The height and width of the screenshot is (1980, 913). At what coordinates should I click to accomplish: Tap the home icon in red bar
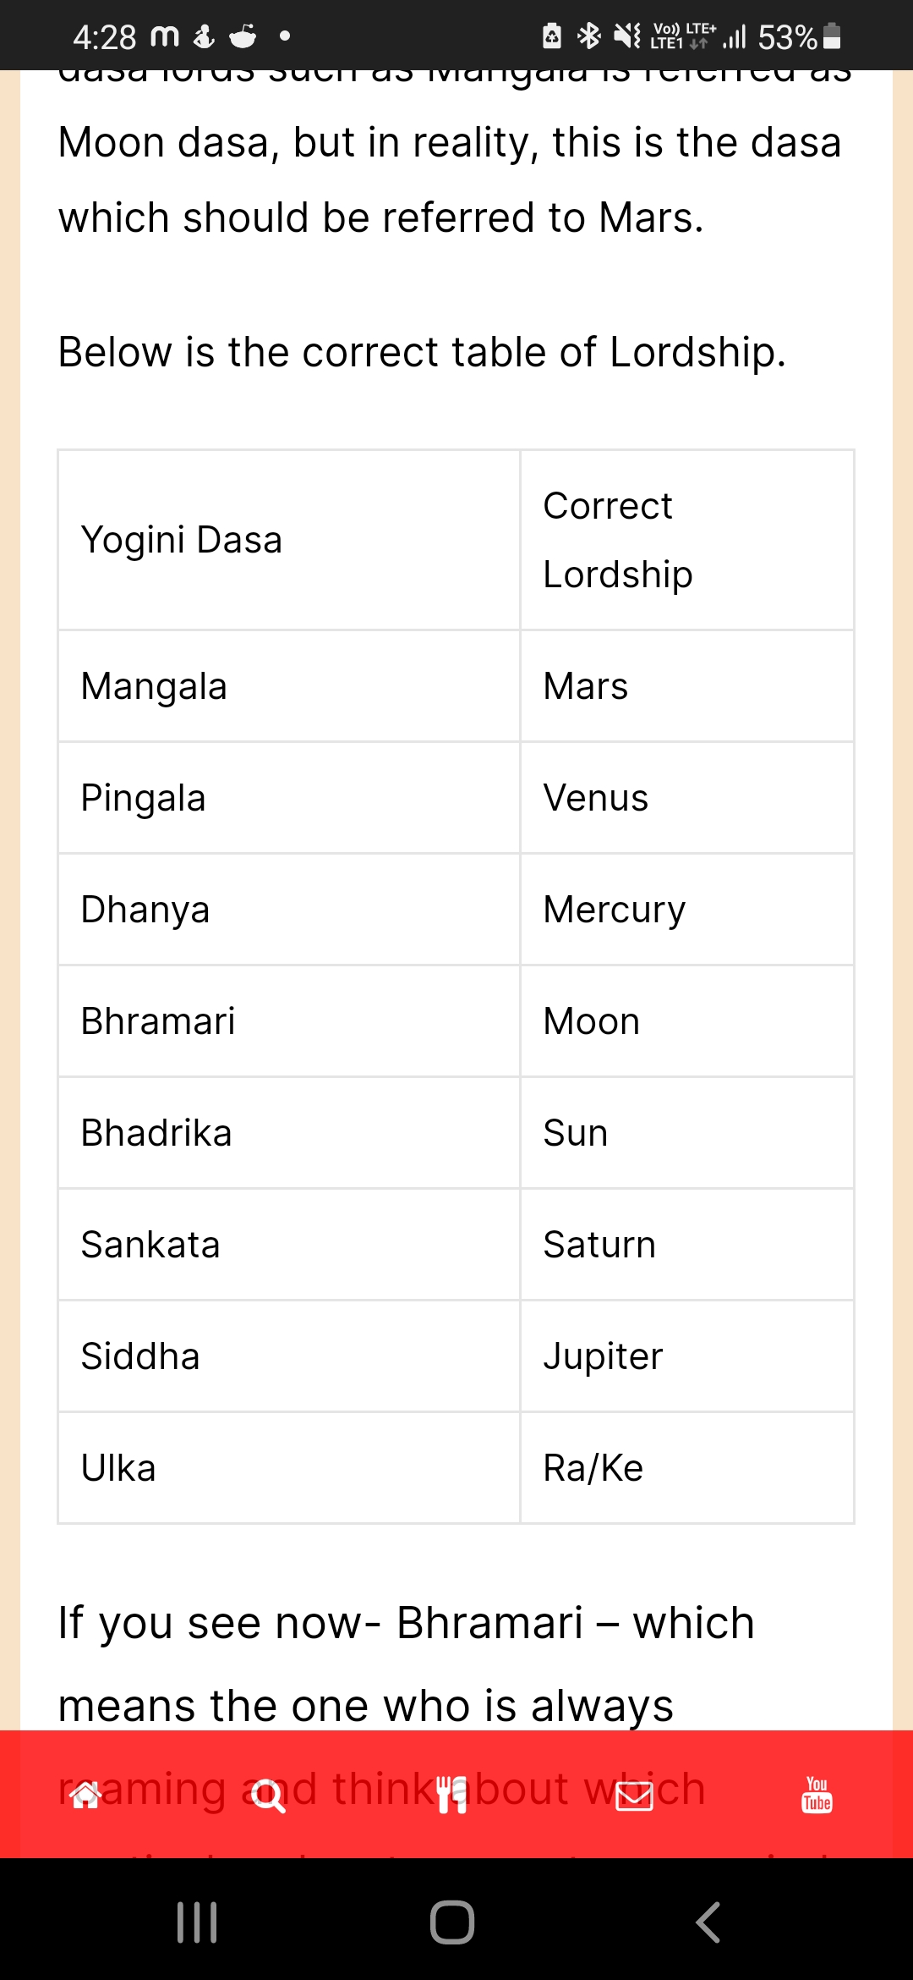(x=85, y=1794)
